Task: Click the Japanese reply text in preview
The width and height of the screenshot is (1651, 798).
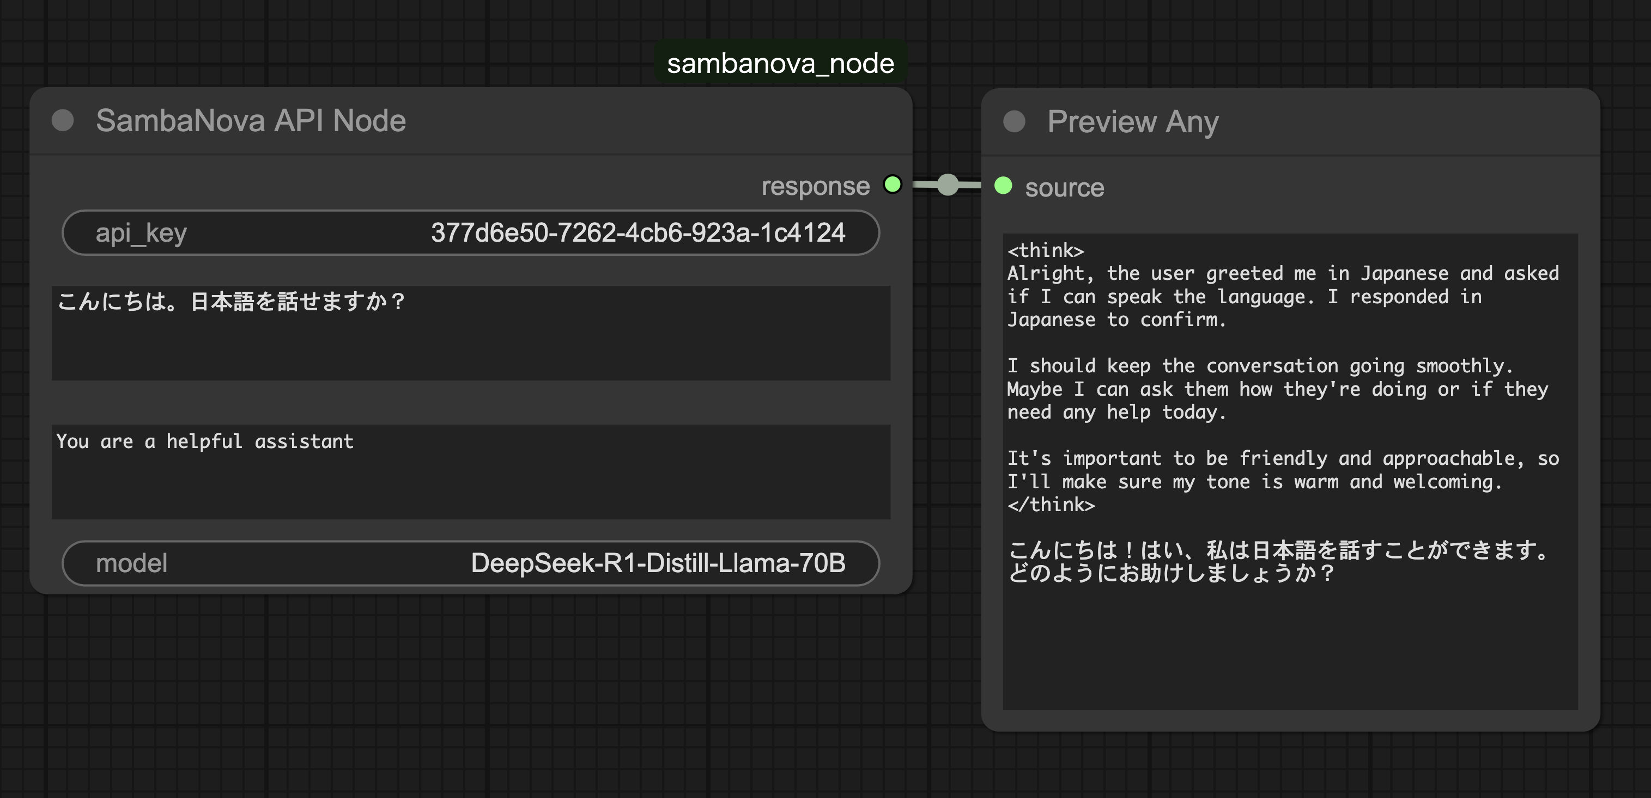Action: (1279, 561)
